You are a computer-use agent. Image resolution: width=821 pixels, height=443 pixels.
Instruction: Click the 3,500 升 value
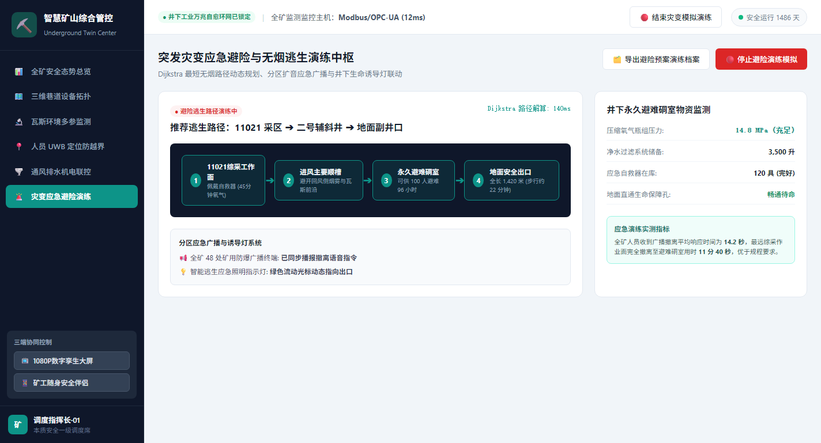[x=782, y=152]
